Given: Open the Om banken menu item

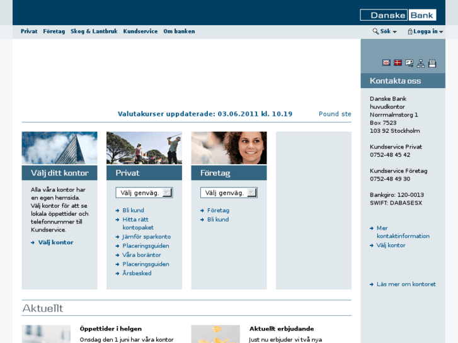Looking at the screenshot, I should 179,31.
